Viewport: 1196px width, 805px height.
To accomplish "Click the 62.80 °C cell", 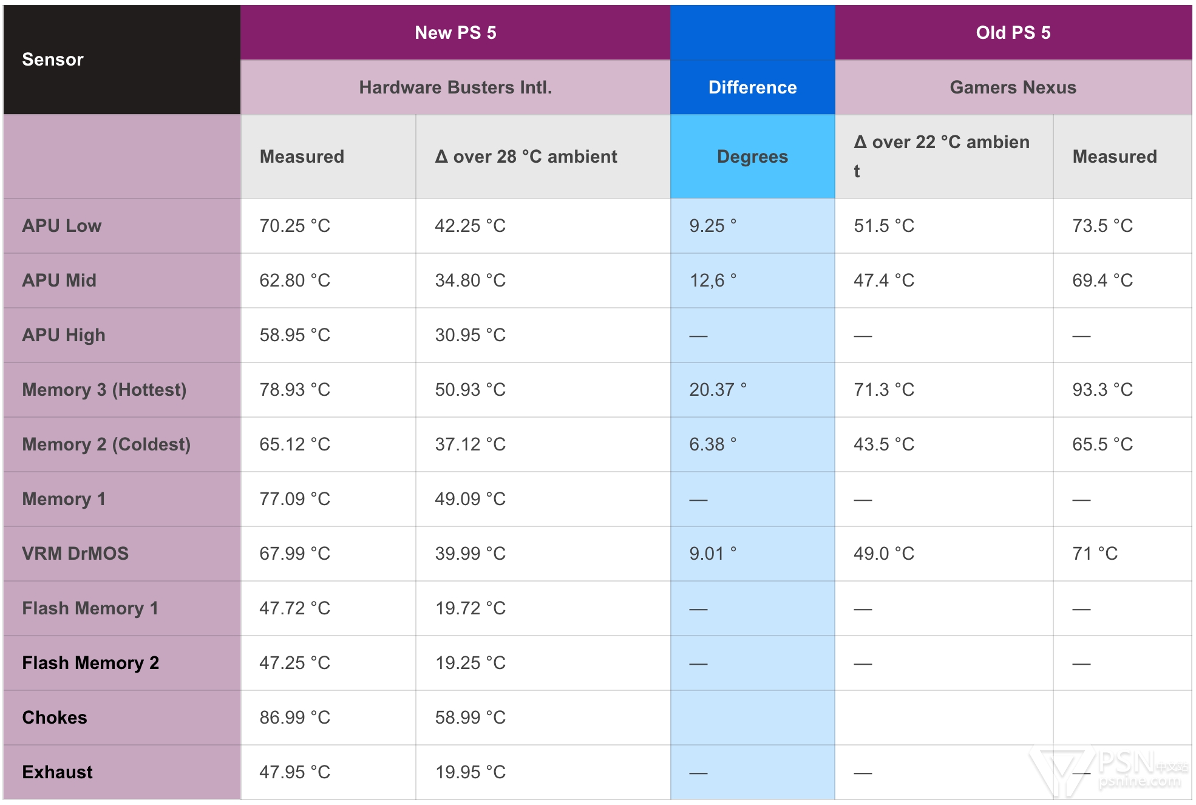I will 328,280.
